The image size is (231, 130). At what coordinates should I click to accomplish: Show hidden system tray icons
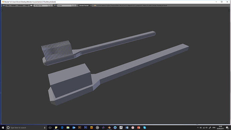click(x=198, y=128)
